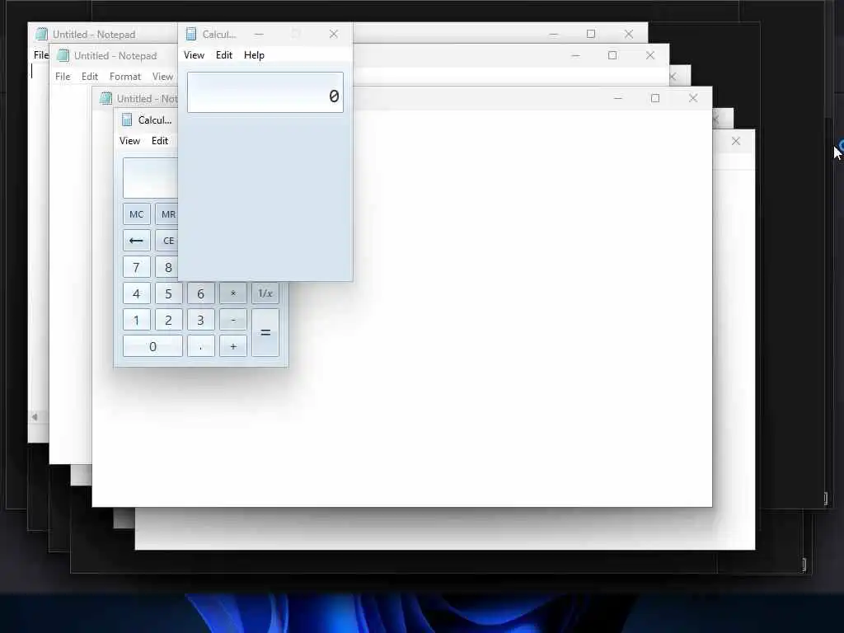Close the Notepad window showing the Format menu
This screenshot has width=844, height=633.
[650, 55]
